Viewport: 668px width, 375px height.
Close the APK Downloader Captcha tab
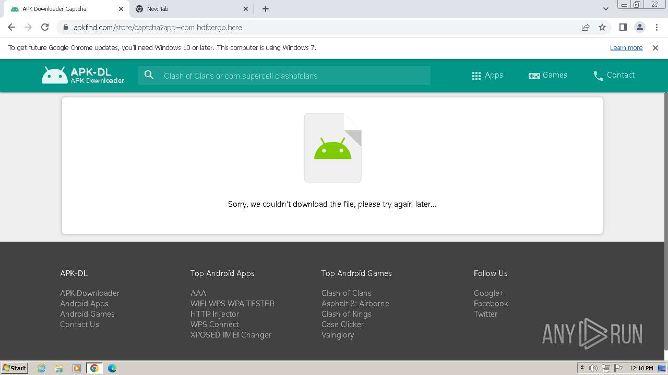[x=121, y=9]
